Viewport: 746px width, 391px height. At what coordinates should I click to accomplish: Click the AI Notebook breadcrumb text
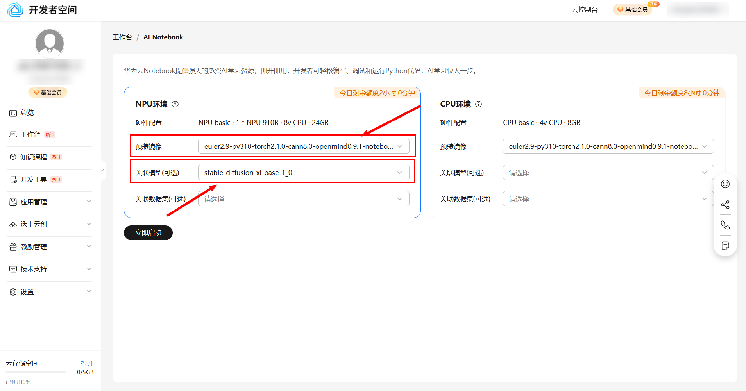point(163,37)
